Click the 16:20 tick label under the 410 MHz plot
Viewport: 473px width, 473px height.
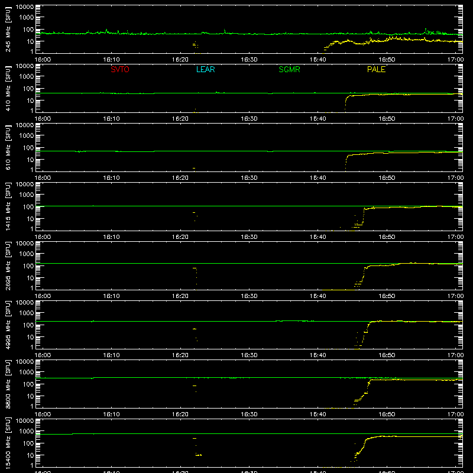point(180,119)
